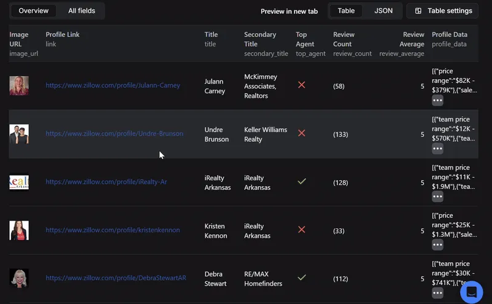Expand profile data for Debra Stewart
The width and height of the screenshot is (492, 304).
coord(437,293)
